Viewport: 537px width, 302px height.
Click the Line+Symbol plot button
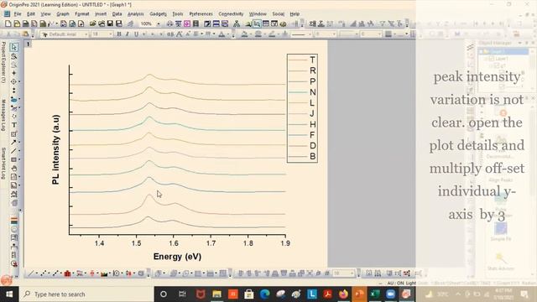55,273
